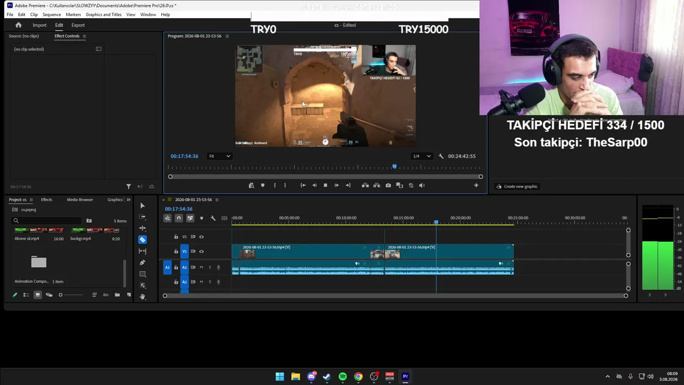
Task: Click the New Item icon in Project panel
Action: point(129,295)
